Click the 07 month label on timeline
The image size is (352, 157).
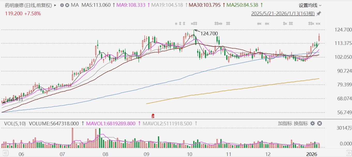click(x=62, y=154)
